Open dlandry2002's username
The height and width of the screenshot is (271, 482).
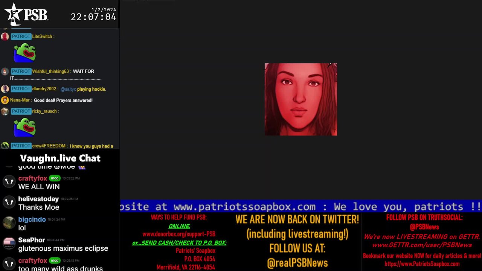coord(44,89)
